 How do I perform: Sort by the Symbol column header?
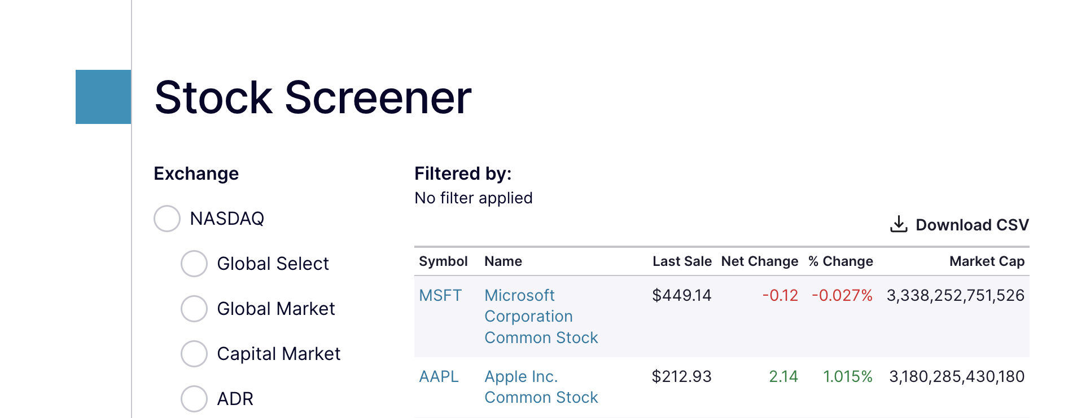coord(443,261)
